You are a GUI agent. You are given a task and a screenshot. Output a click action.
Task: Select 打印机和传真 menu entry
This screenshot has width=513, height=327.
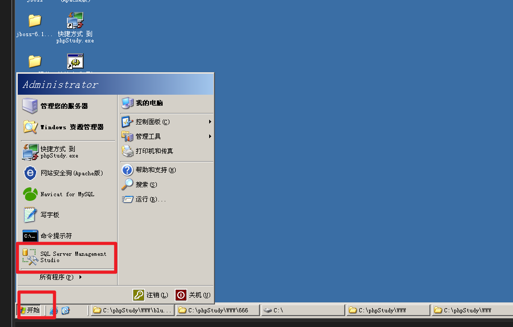point(167,151)
